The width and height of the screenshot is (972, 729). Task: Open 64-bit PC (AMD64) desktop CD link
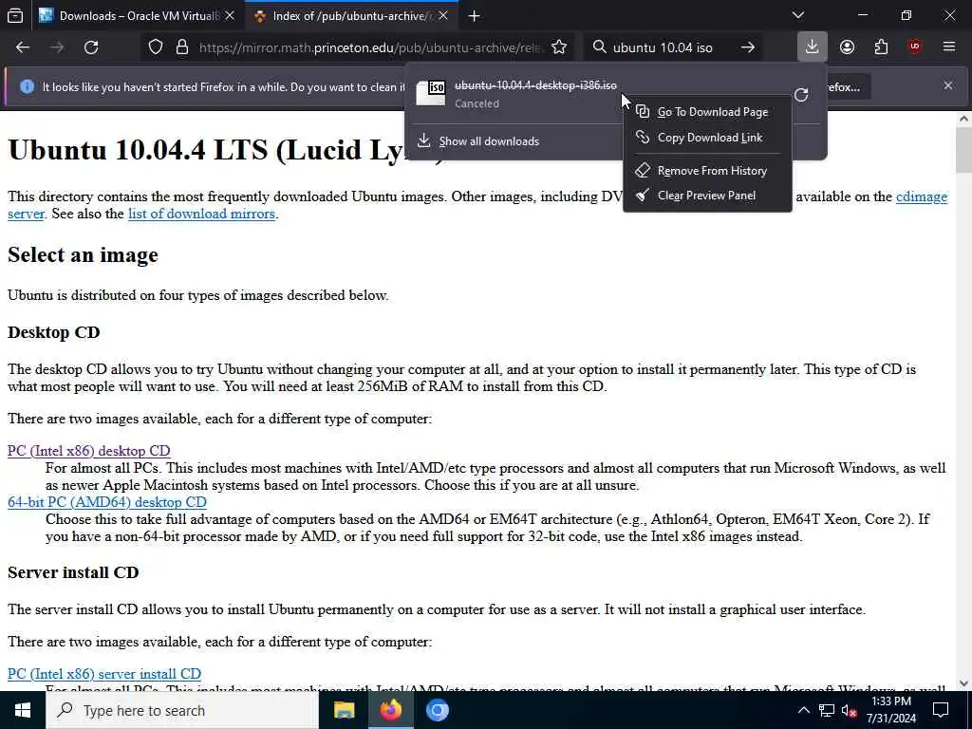pyautogui.click(x=106, y=502)
